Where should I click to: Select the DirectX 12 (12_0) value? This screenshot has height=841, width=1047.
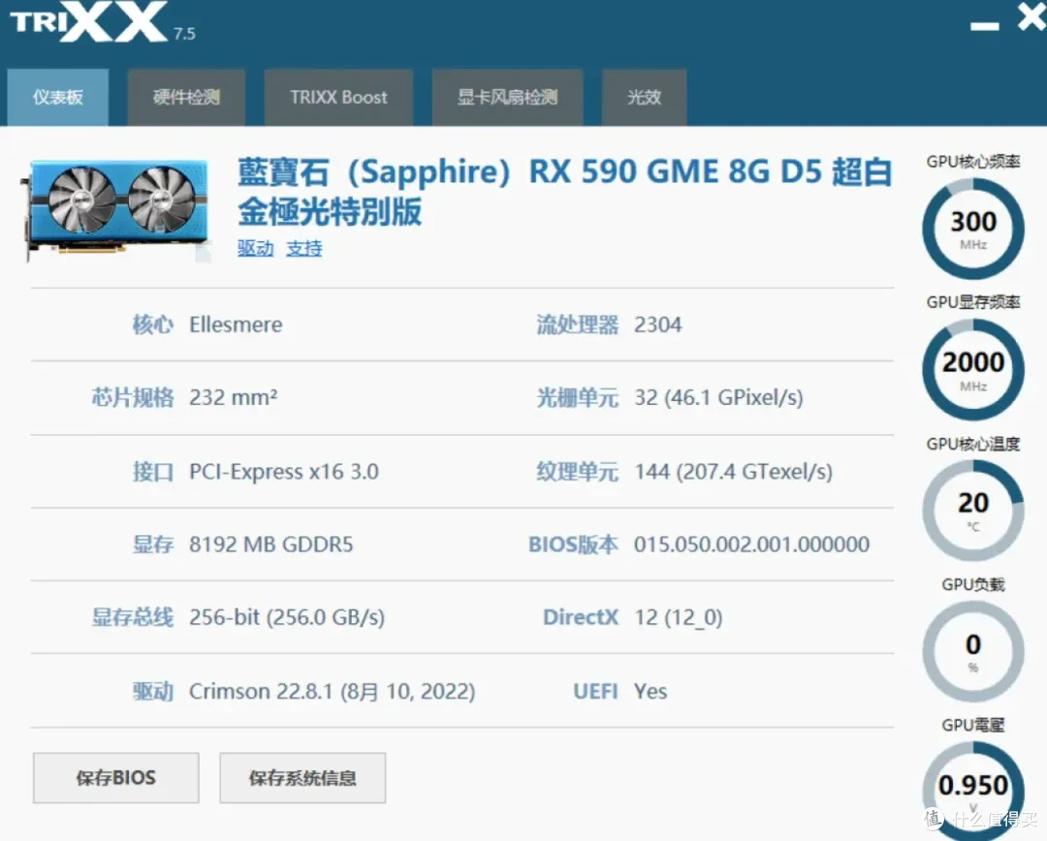678,617
